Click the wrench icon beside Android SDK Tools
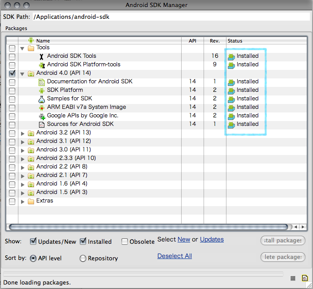 coord(41,57)
